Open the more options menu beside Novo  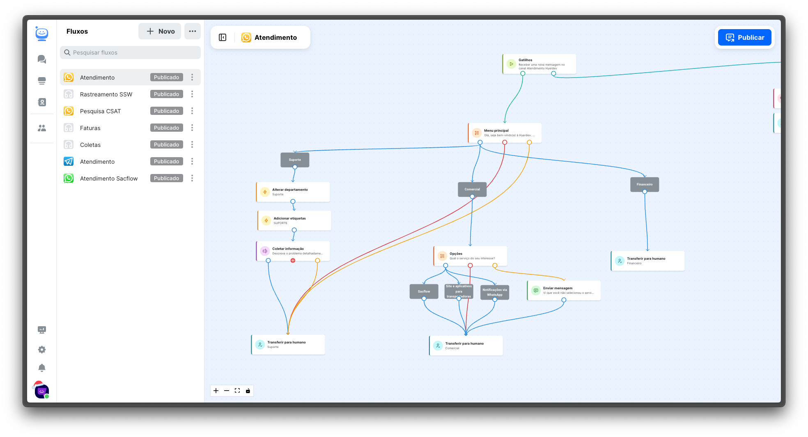pos(192,31)
